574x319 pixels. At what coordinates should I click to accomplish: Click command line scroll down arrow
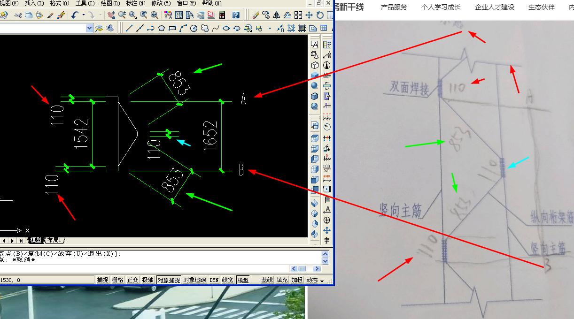pos(326,260)
